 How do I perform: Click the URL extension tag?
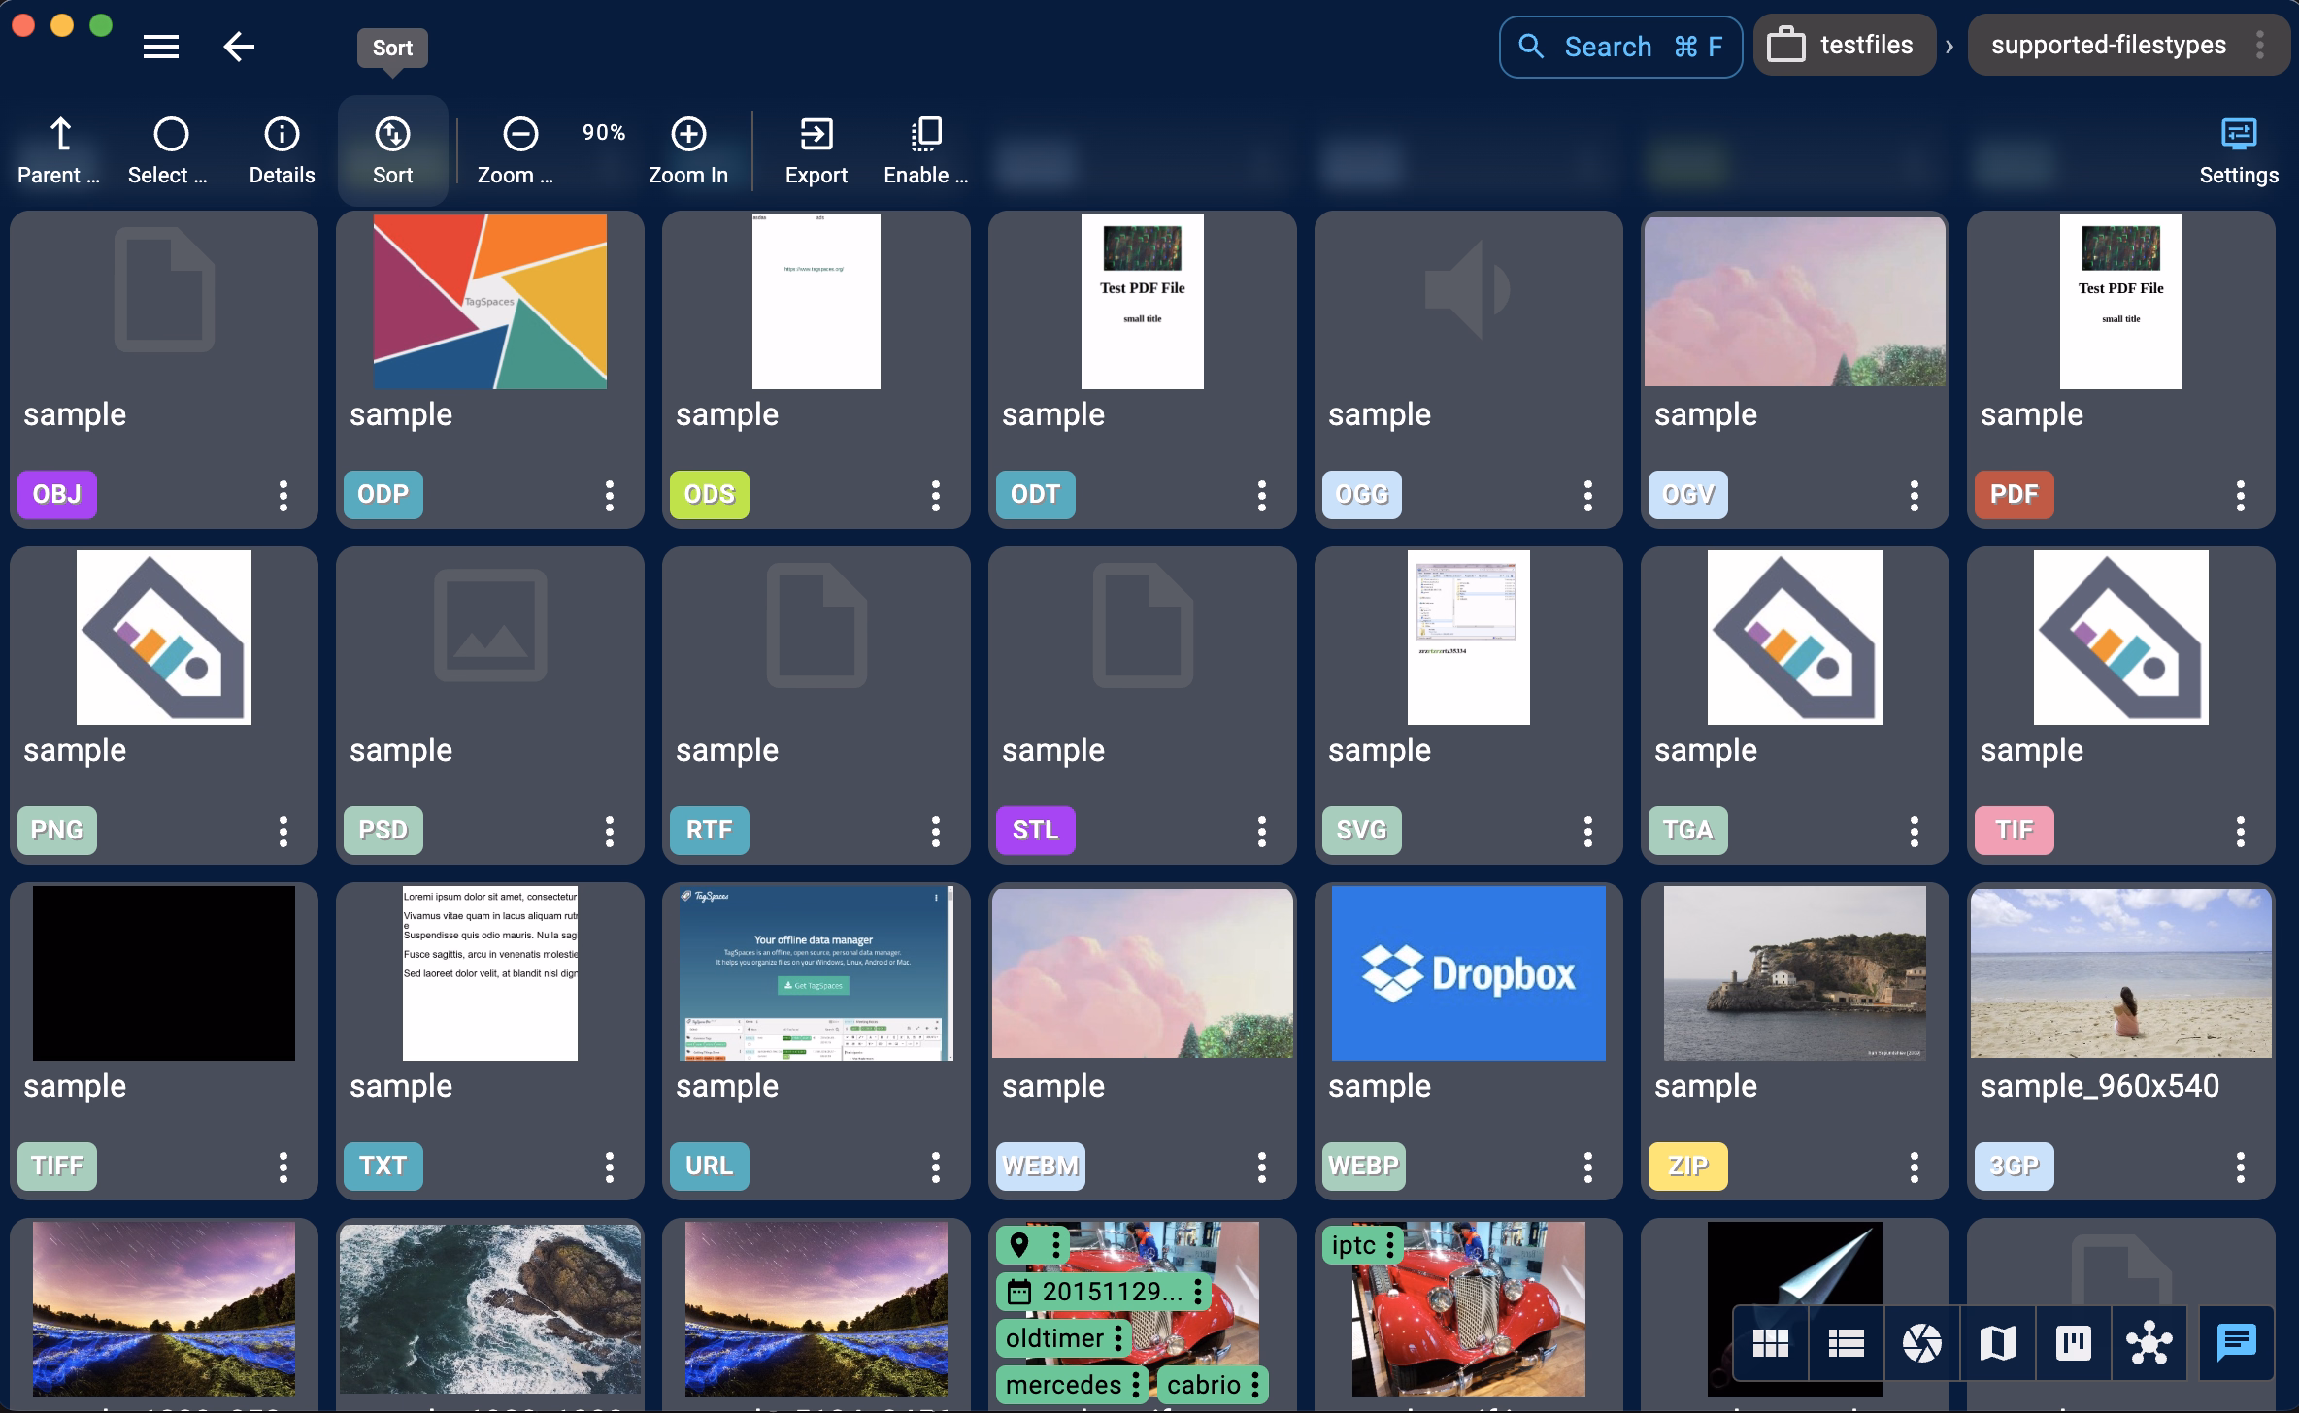pos(710,1166)
